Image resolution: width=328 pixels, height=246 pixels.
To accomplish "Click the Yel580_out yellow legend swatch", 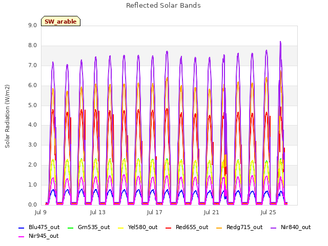I will tap(121, 228).
